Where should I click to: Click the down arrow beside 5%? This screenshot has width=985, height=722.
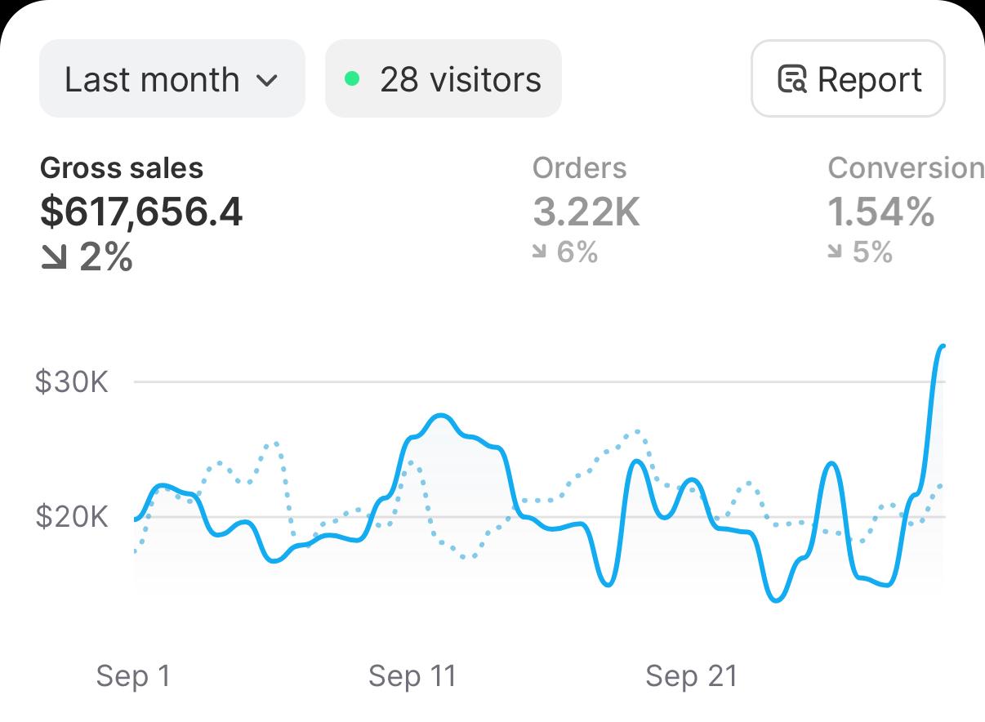(835, 253)
